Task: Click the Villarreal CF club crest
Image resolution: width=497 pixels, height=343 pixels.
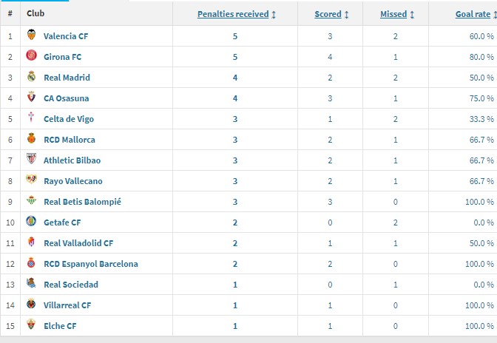Action: point(31,303)
